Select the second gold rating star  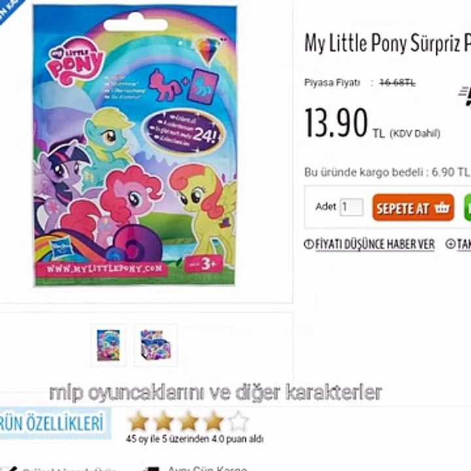pos(164,421)
